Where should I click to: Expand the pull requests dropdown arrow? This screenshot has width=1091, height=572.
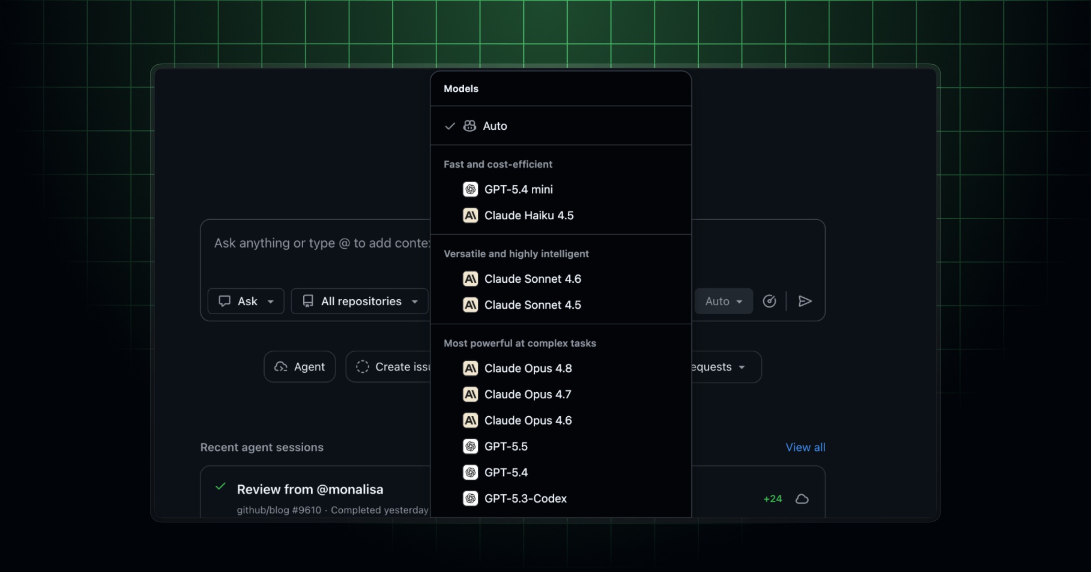742,367
